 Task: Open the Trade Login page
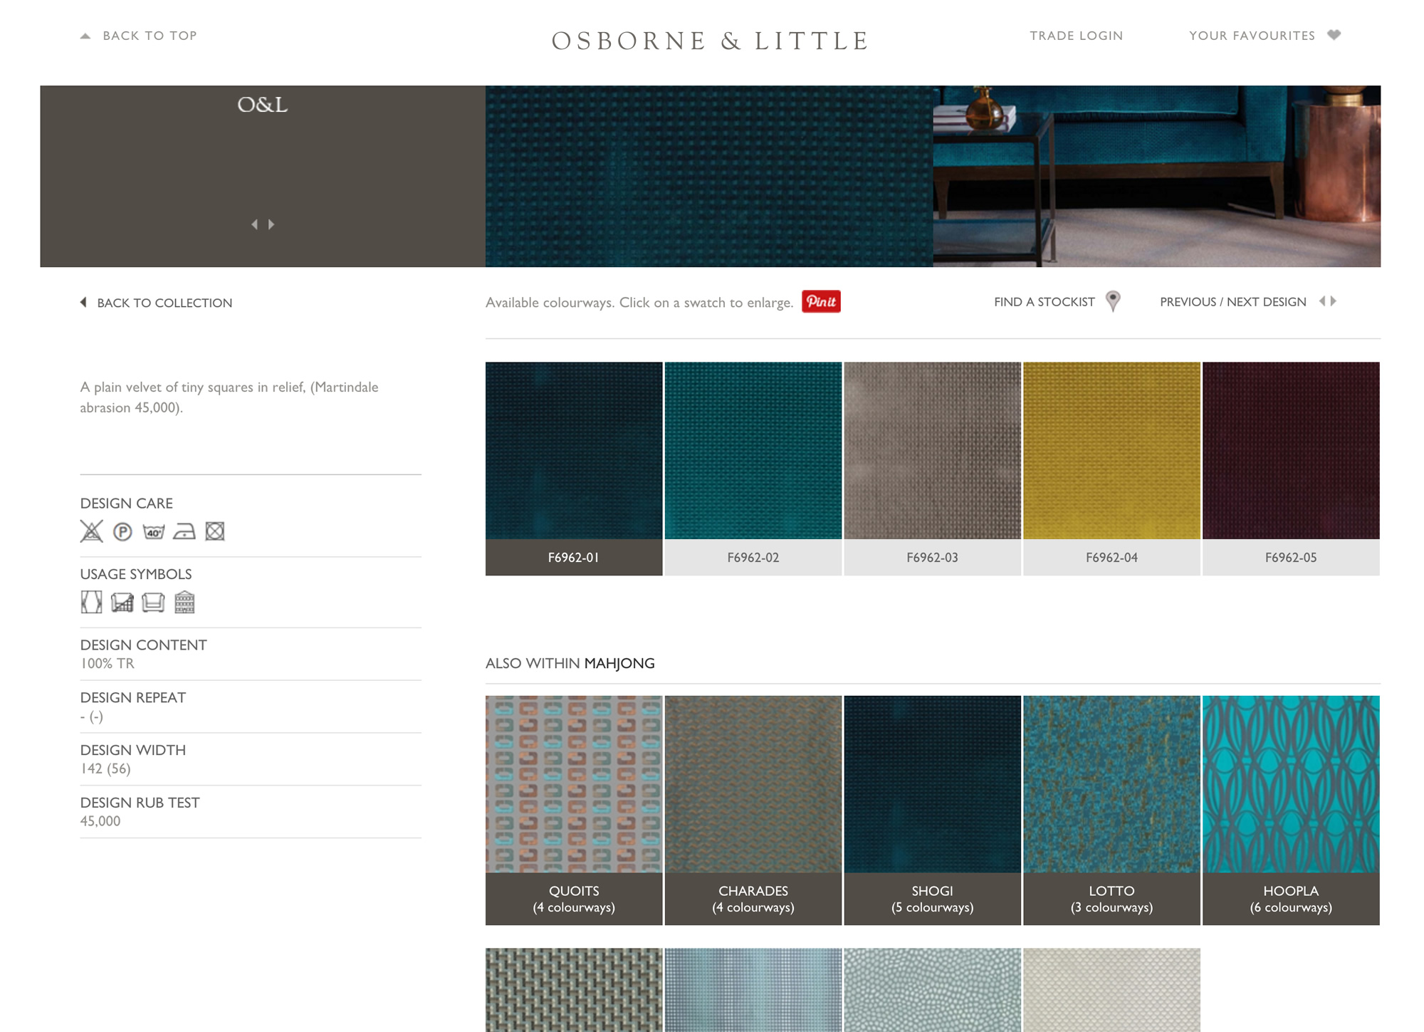1076,36
